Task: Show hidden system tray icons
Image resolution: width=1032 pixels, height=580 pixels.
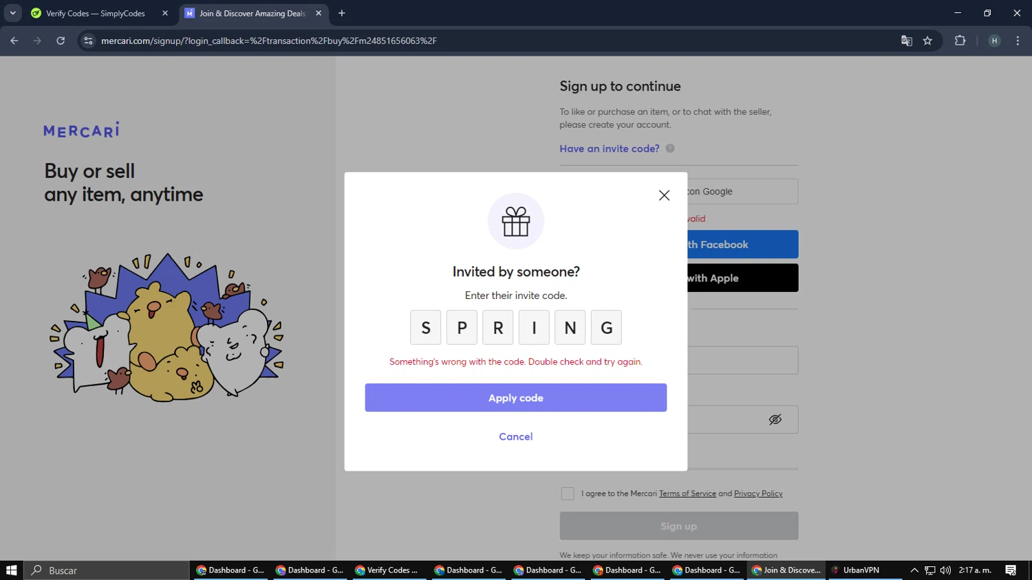Action: pyautogui.click(x=914, y=570)
